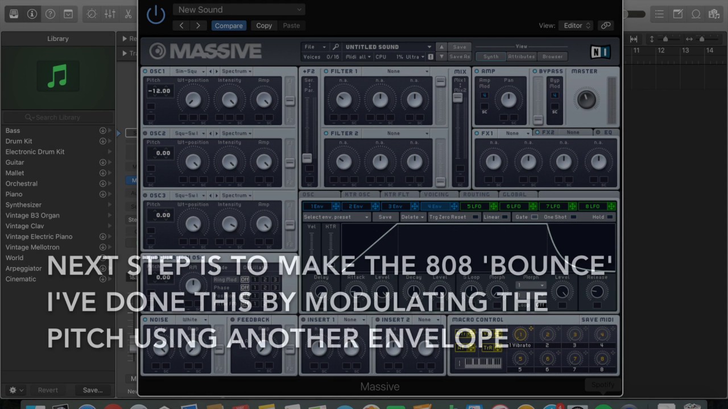Adjust the AMP bypass level fader
Viewport: 728px width, 409px height.
(x=538, y=120)
